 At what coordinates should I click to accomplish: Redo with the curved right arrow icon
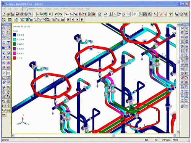61,14
